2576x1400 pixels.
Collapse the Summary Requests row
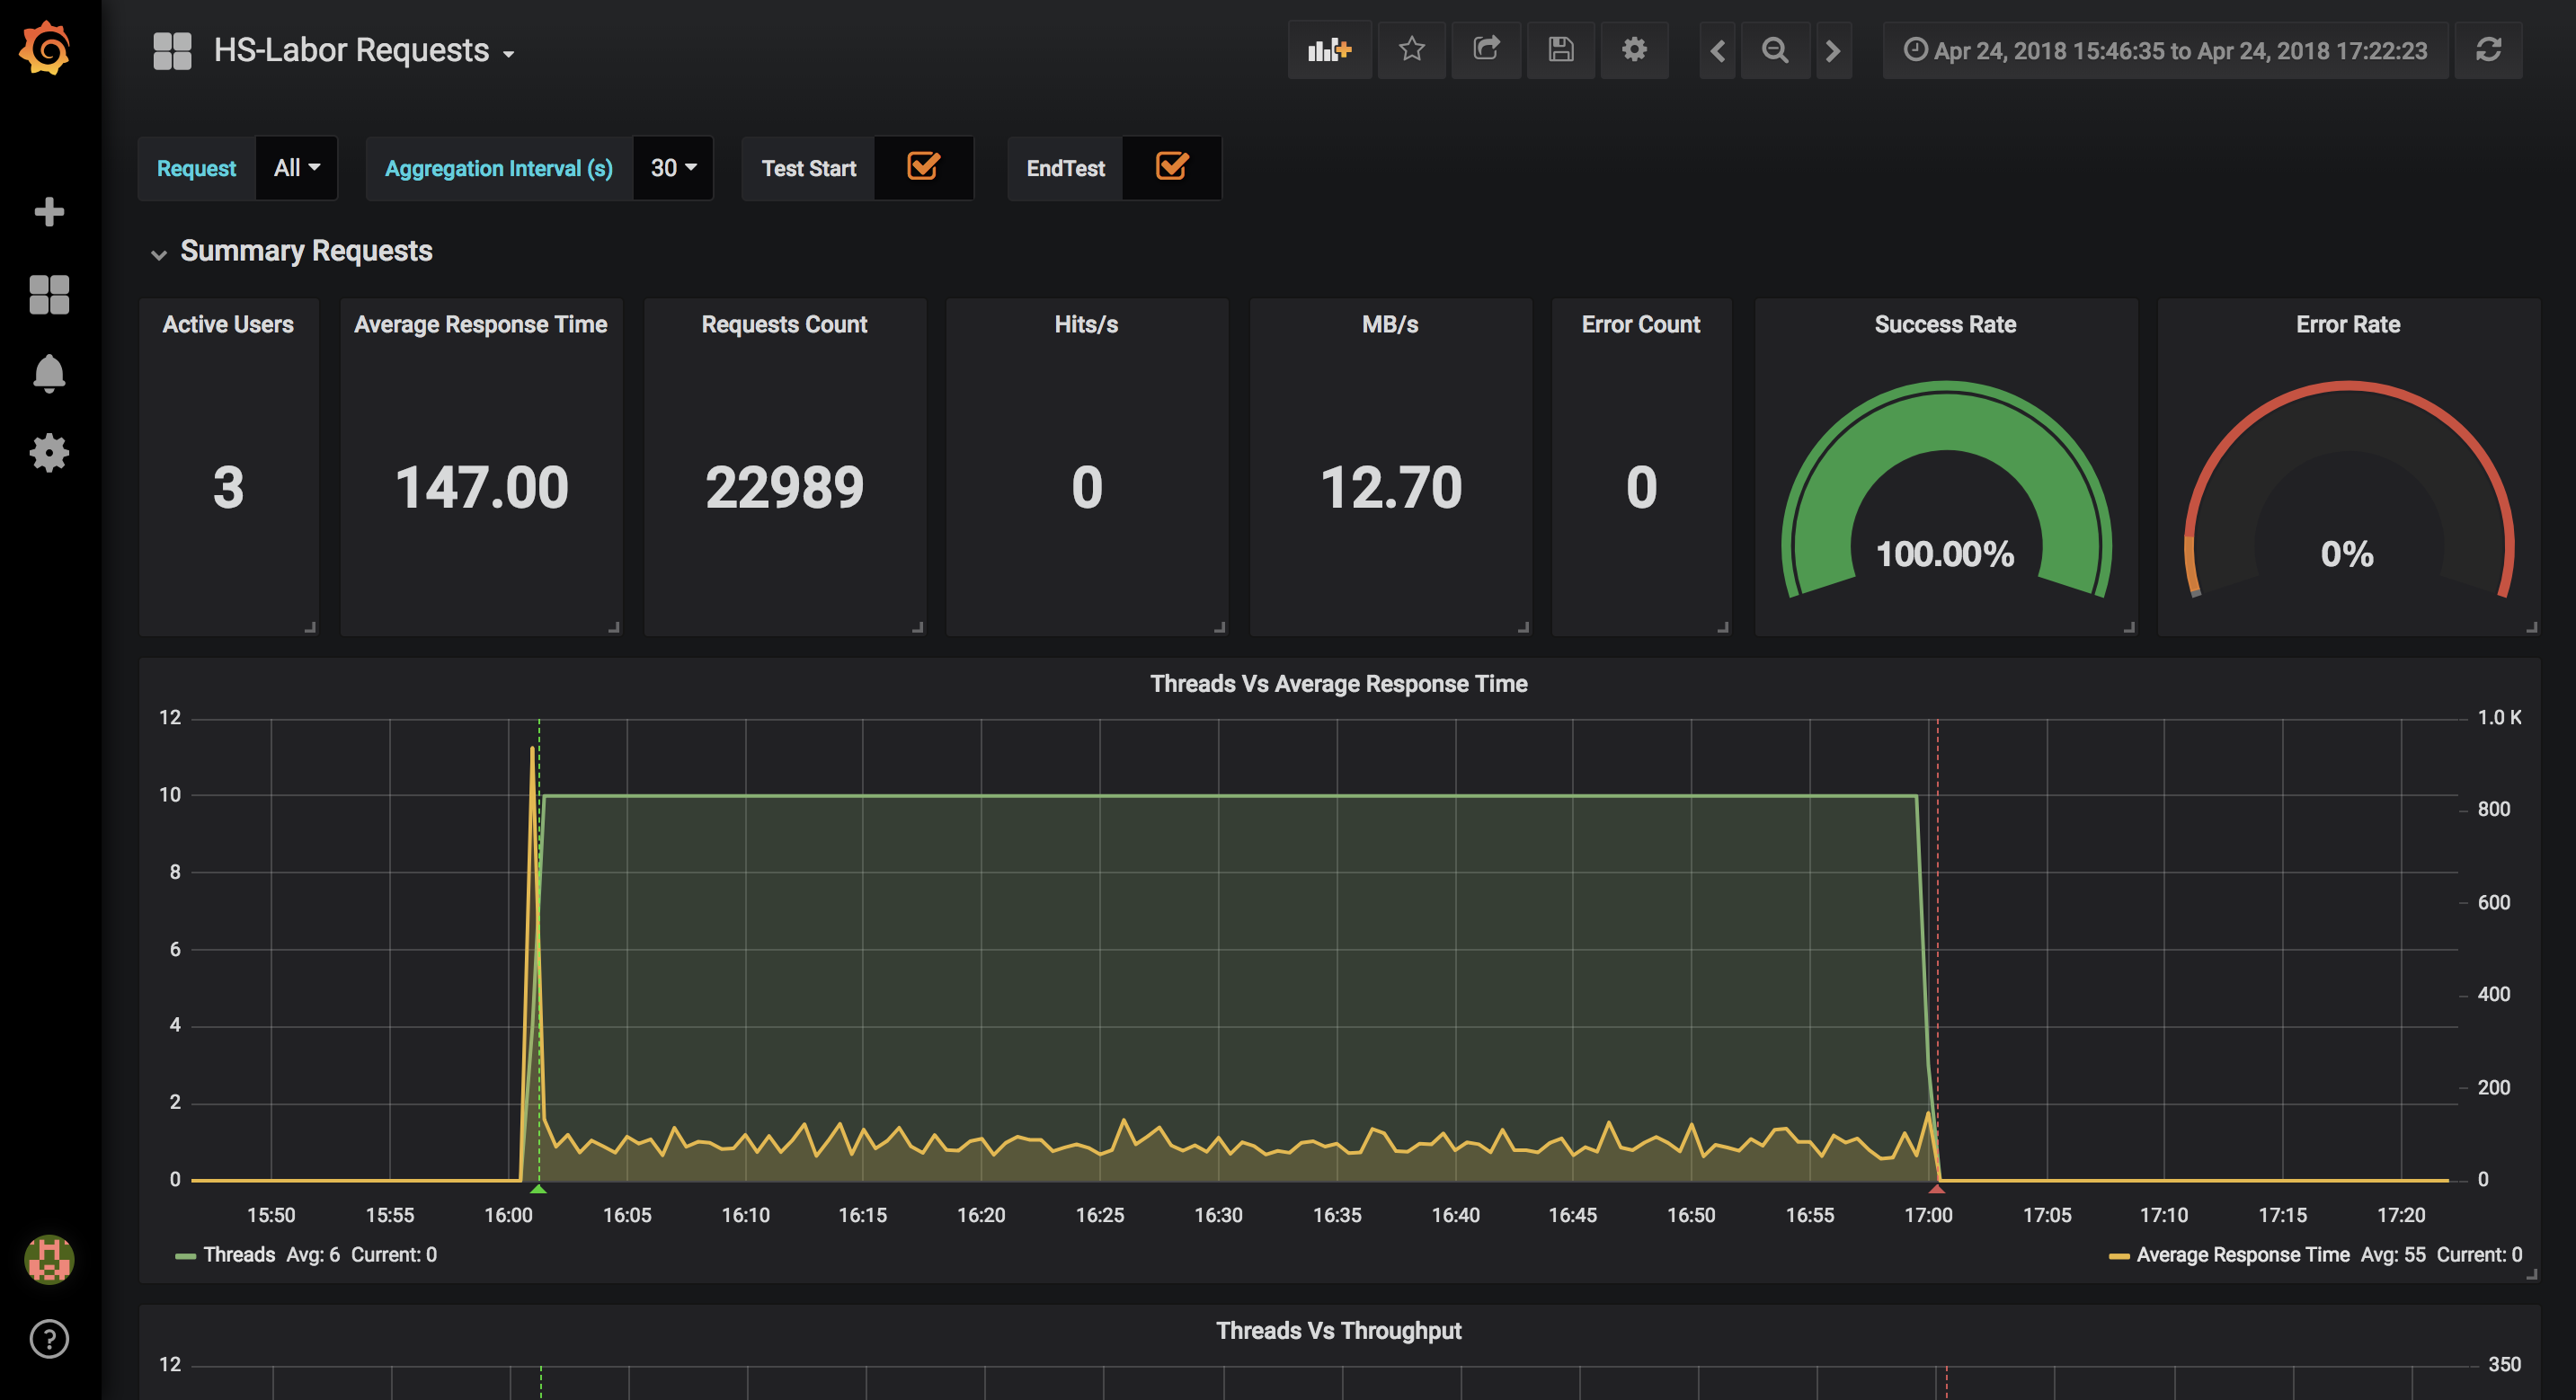point(305,251)
